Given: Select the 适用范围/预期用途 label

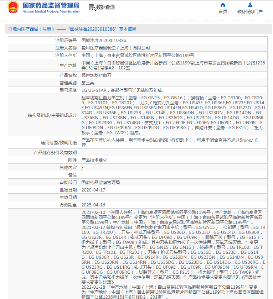Looking at the screenshot, I should 58,143.
